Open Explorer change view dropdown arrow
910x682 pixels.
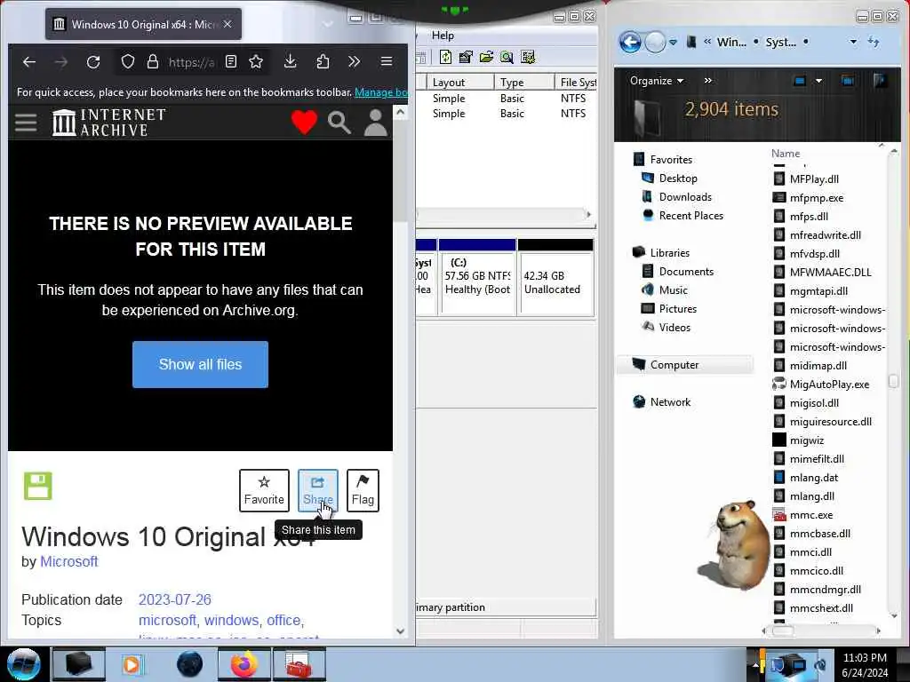coord(818,81)
